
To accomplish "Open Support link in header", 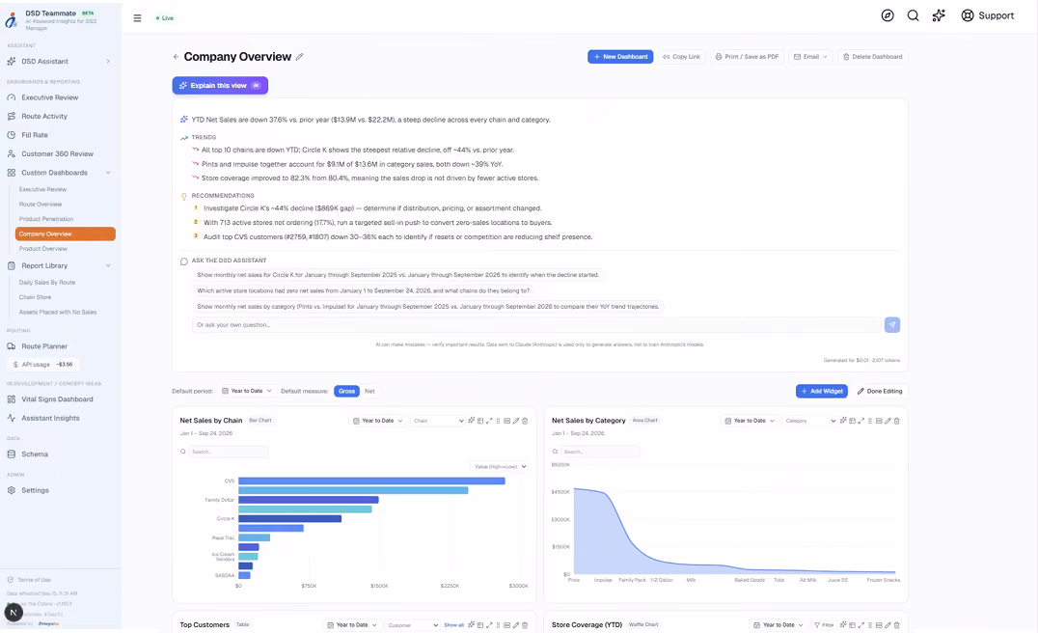I will [x=987, y=15].
